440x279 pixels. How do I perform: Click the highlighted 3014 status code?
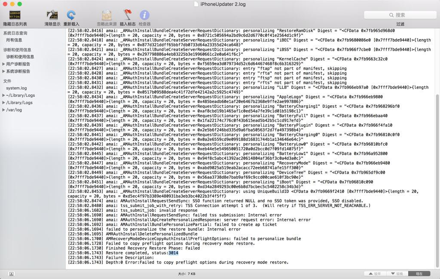click(x=174, y=253)
